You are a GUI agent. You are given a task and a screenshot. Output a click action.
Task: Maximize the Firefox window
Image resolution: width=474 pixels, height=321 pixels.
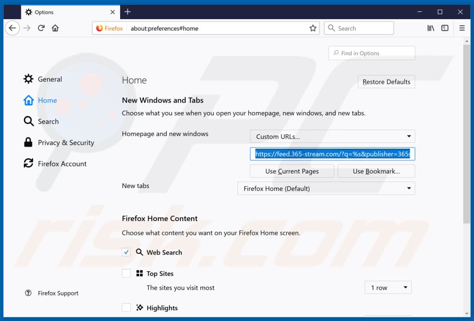[x=440, y=12]
